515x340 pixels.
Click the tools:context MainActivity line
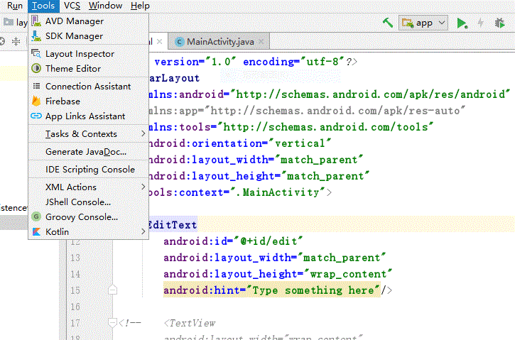click(240, 192)
